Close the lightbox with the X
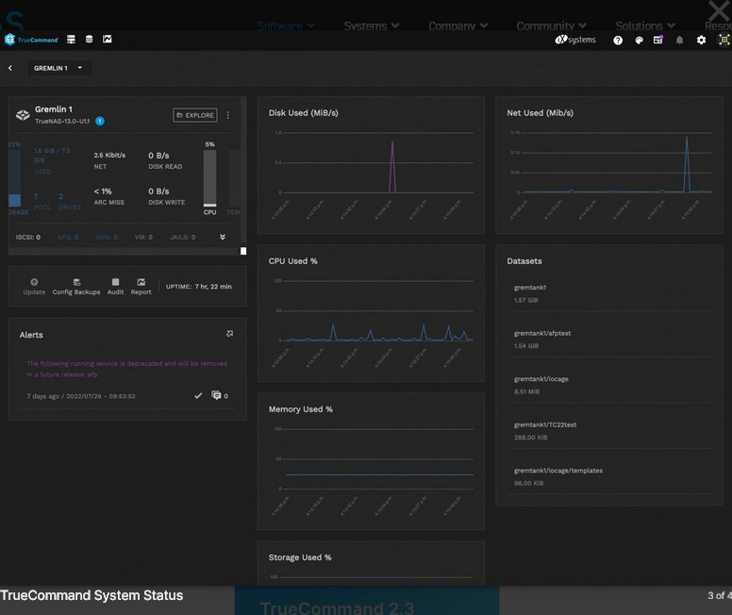This screenshot has height=615, width=732. click(719, 10)
